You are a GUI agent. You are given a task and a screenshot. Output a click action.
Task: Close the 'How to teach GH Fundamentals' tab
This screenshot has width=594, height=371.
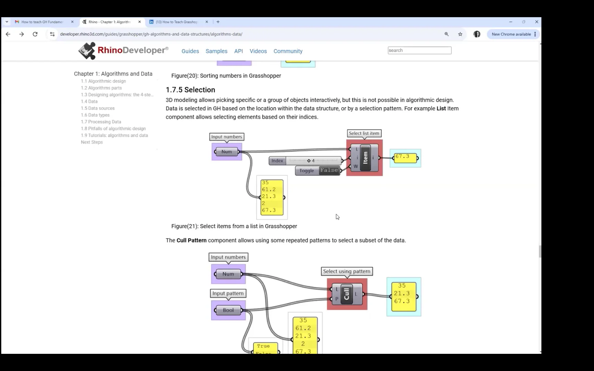click(x=72, y=22)
